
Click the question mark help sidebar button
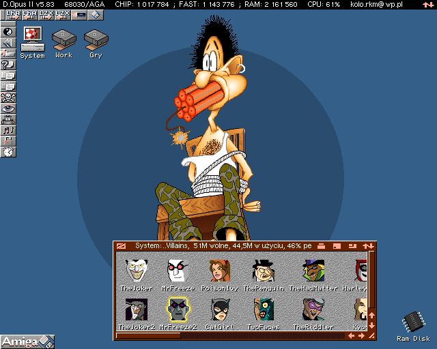coord(8,65)
